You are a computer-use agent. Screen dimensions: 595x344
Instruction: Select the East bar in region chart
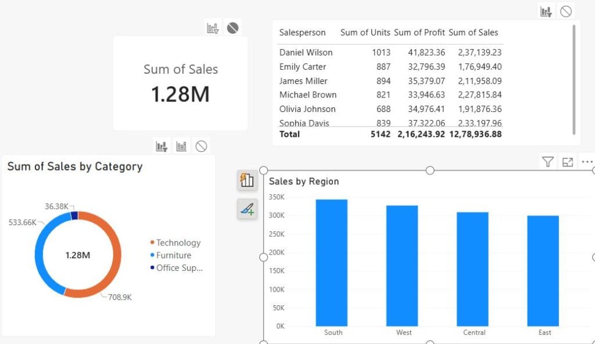click(x=543, y=271)
